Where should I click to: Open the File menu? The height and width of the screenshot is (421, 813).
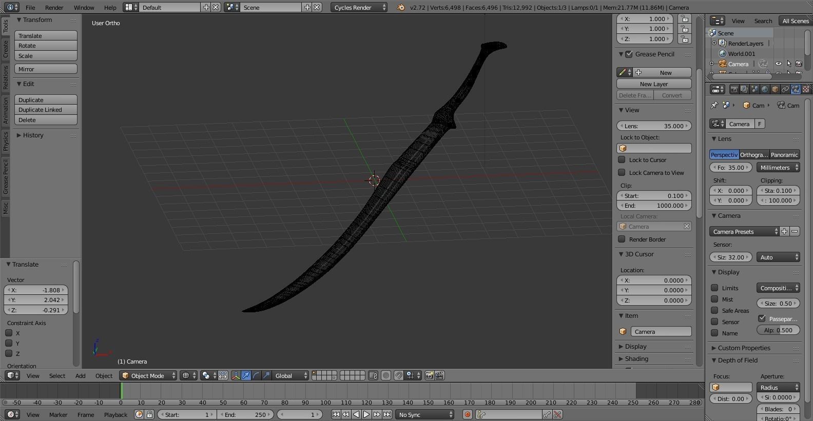pyautogui.click(x=30, y=7)
